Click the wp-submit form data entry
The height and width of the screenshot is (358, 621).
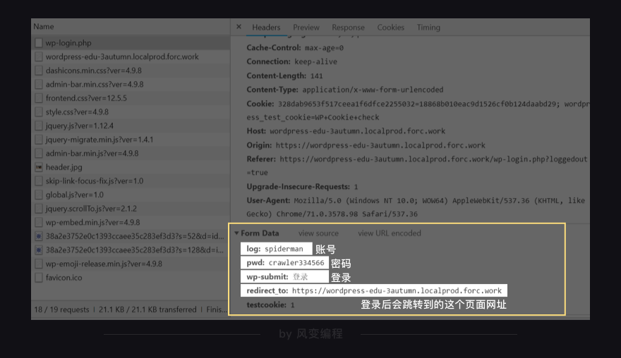(284, 276)
